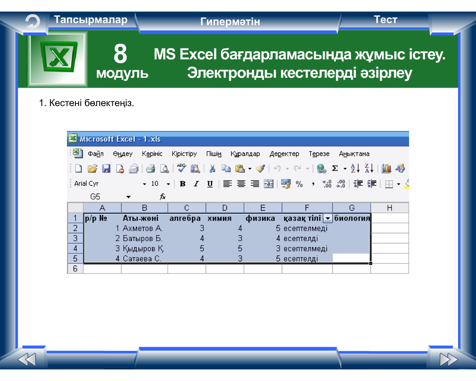This screenshot has height=381, width=476.
Task: Open the Құралдар menu
Action: [x=245, y=154]
